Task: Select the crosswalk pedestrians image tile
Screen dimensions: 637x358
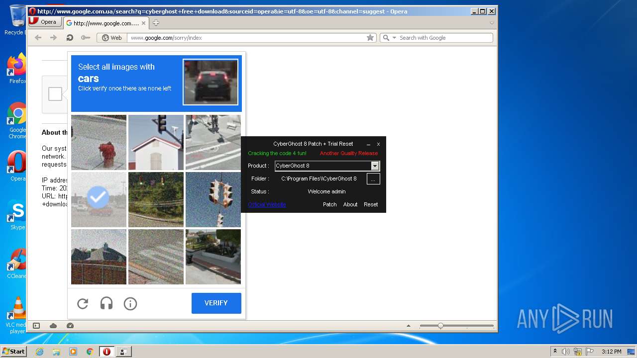Action: 213,142
